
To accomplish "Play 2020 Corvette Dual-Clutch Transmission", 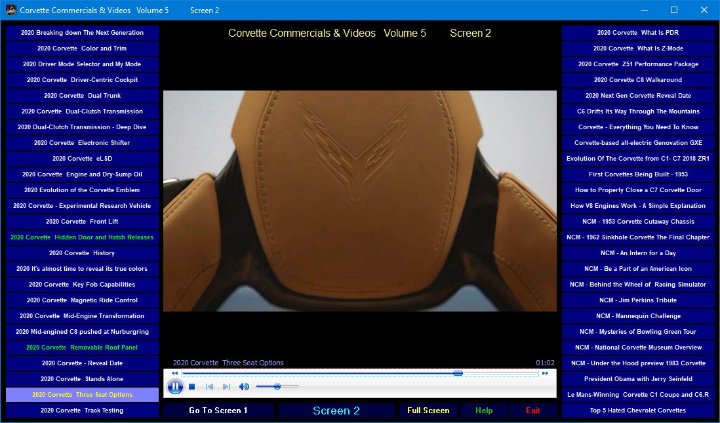I will (x=82, y=111).
